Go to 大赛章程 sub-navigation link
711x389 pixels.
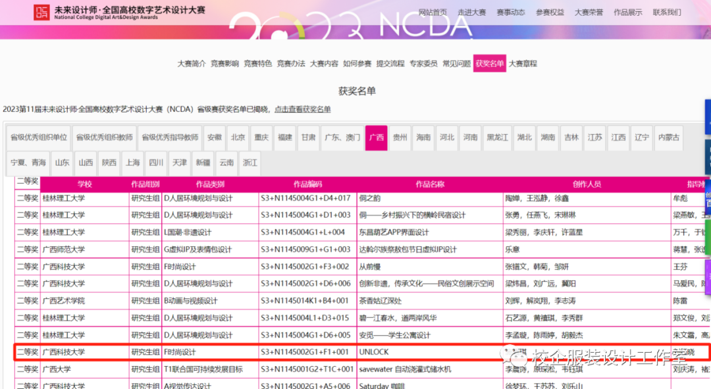[x=522, y=63]
